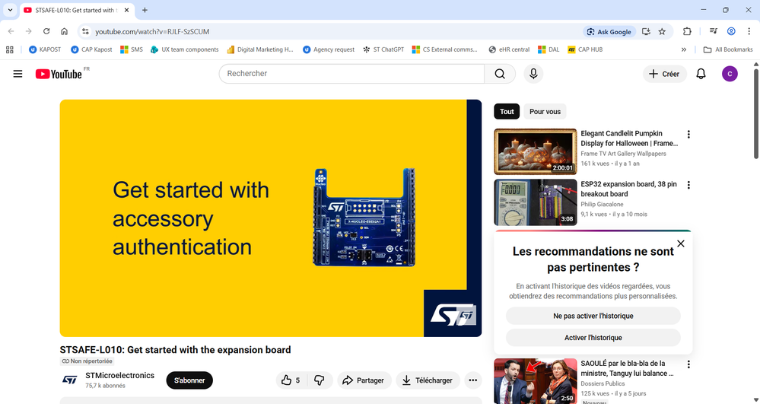Image resolution: width=760 pixels, height=404 pixels.
Task: Close the recommendations history popup
Action: (681, 243)
